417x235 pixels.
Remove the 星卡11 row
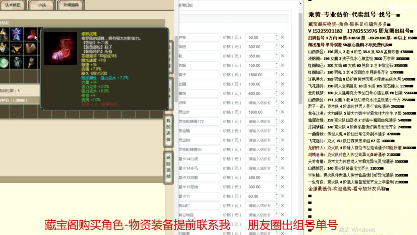(x=282, y=196)
